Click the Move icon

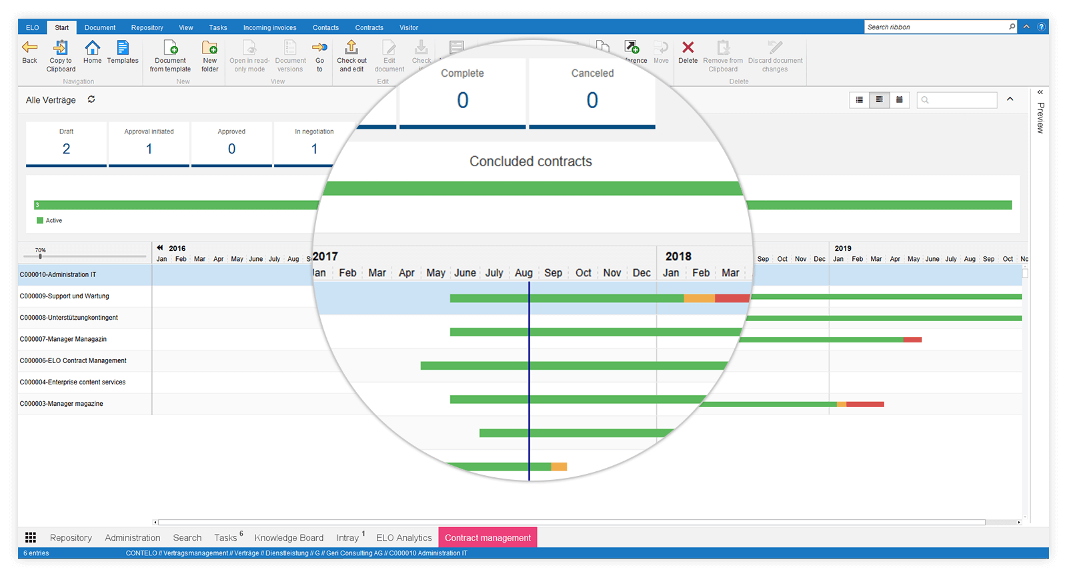(661, 47)
